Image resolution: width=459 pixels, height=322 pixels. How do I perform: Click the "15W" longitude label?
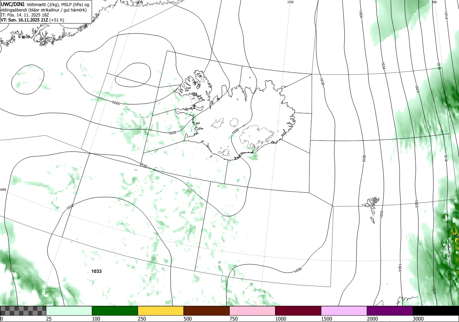(290, 2)
